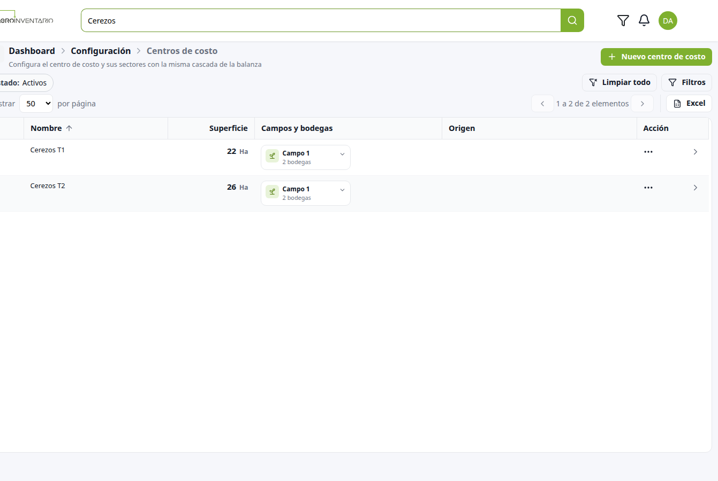Open the rows per page selector
Screen dimensions: 718x481
coord(36,104)
